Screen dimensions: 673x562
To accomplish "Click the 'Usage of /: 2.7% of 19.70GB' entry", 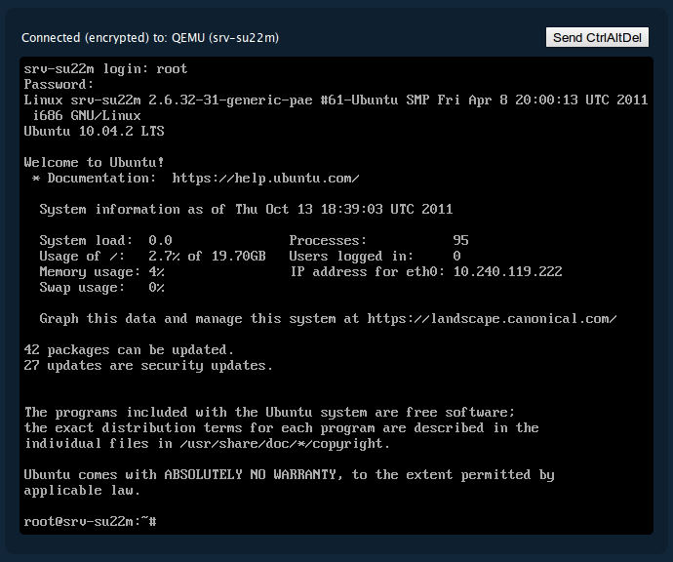I will point(152,256).
